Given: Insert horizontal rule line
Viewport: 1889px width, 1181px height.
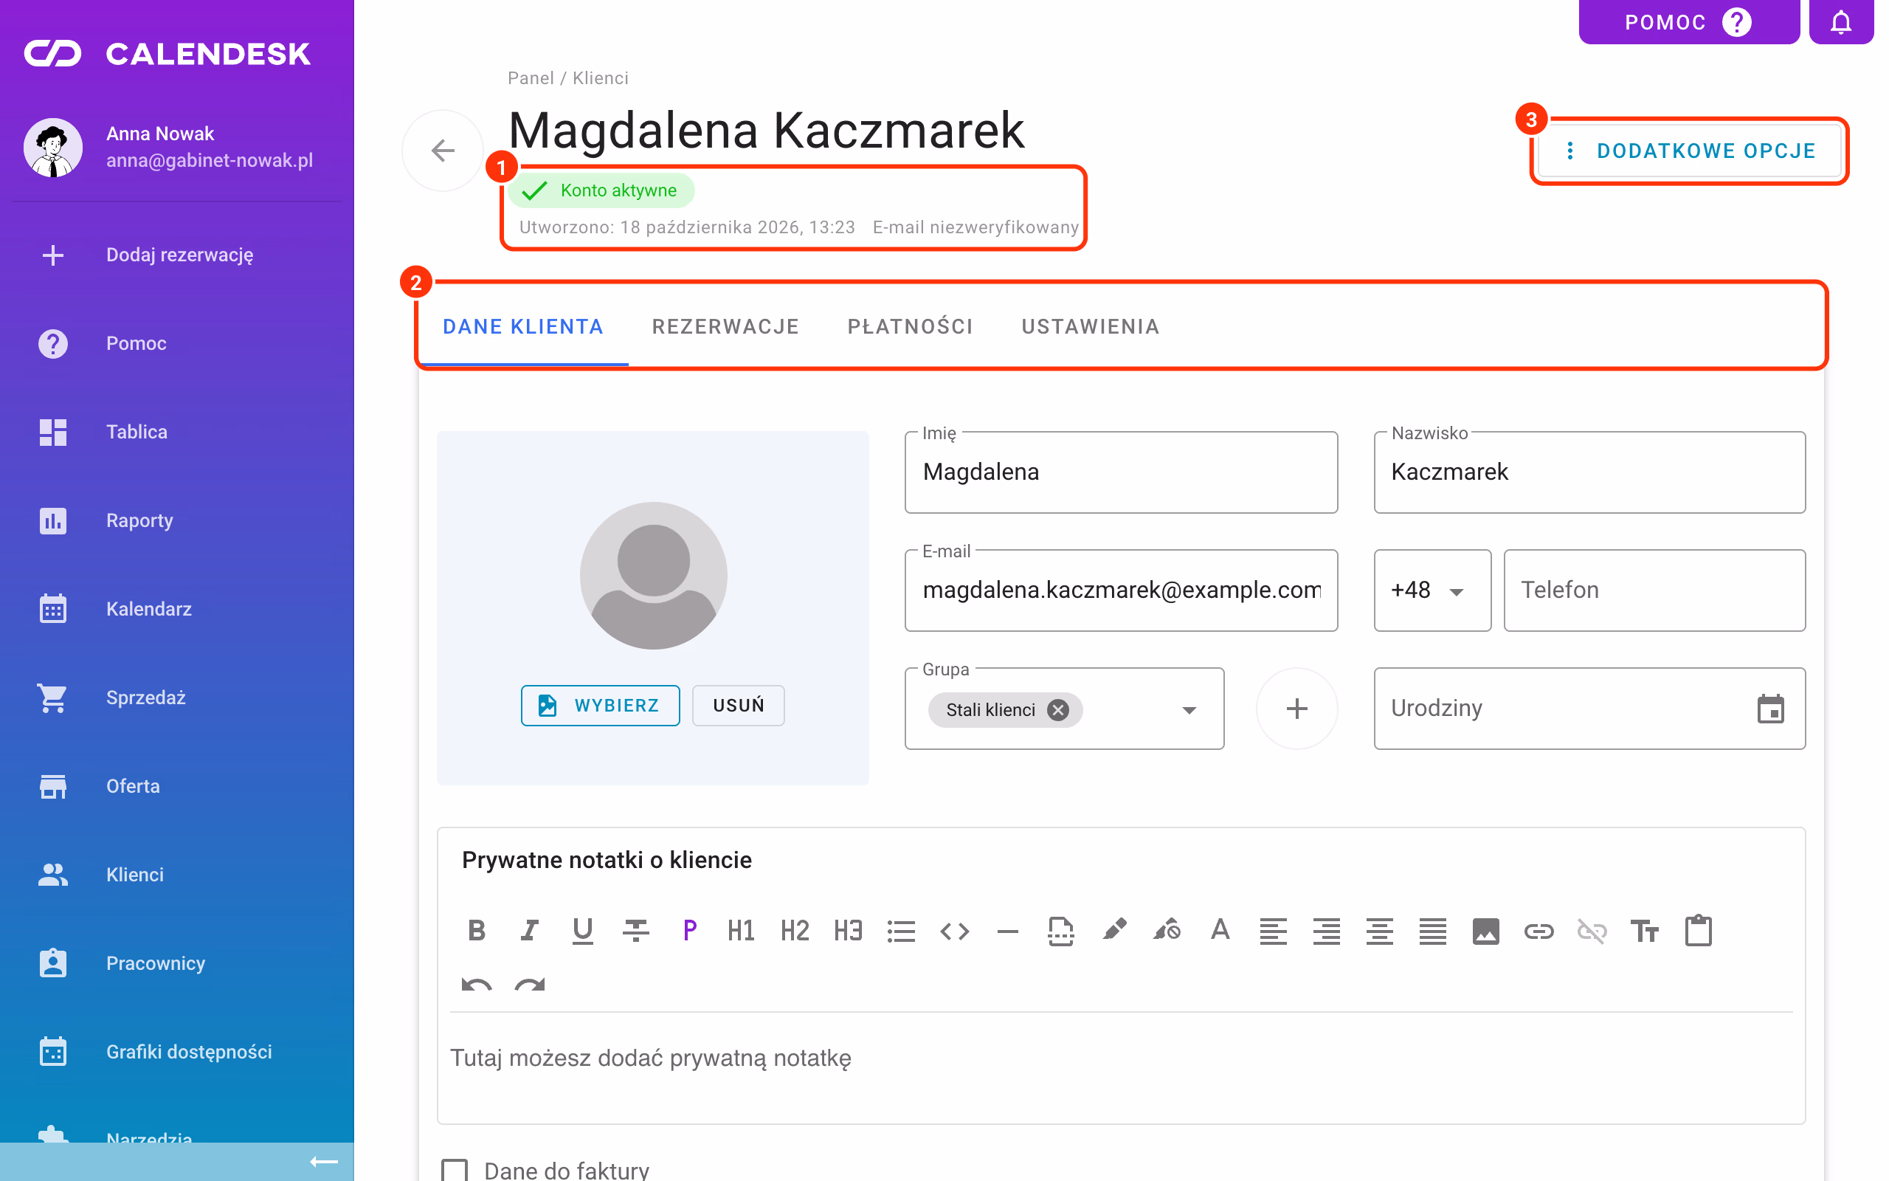Looking at the screenshot, I should pyautogui.click(x=1008, y=931).
